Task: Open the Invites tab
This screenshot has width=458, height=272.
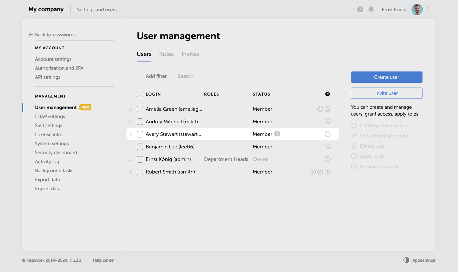Action: (x=190, y=54)
